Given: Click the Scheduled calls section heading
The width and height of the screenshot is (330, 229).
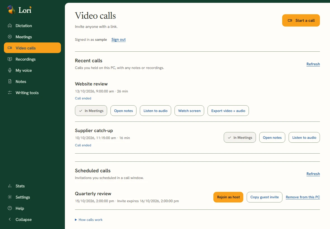Looking at the screenshot, I should click(93, 171).
